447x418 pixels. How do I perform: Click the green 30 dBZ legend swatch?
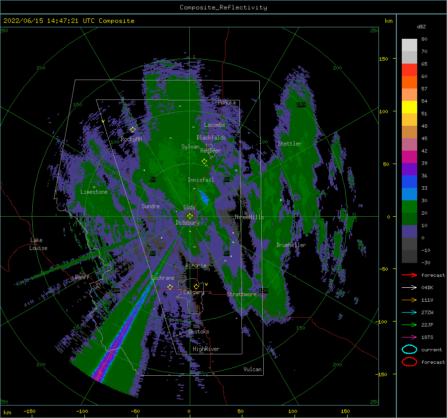[x=409, y=206]
